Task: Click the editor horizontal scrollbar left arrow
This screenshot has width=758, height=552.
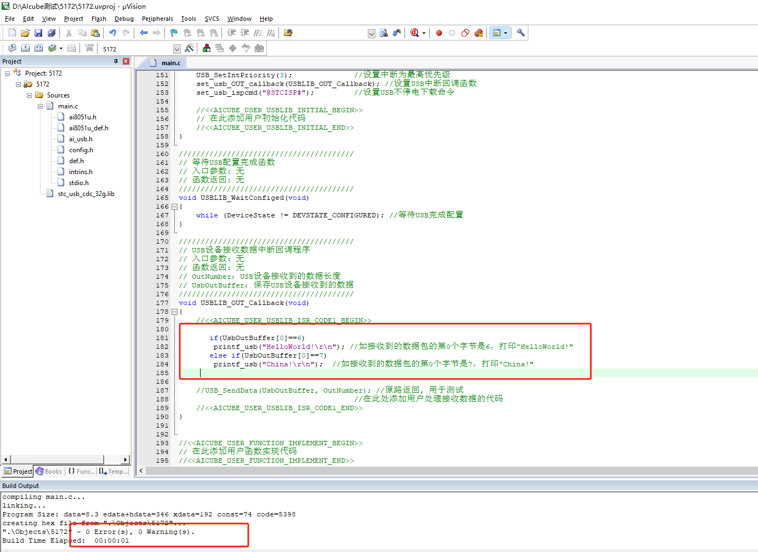Action: pos(141,471)
